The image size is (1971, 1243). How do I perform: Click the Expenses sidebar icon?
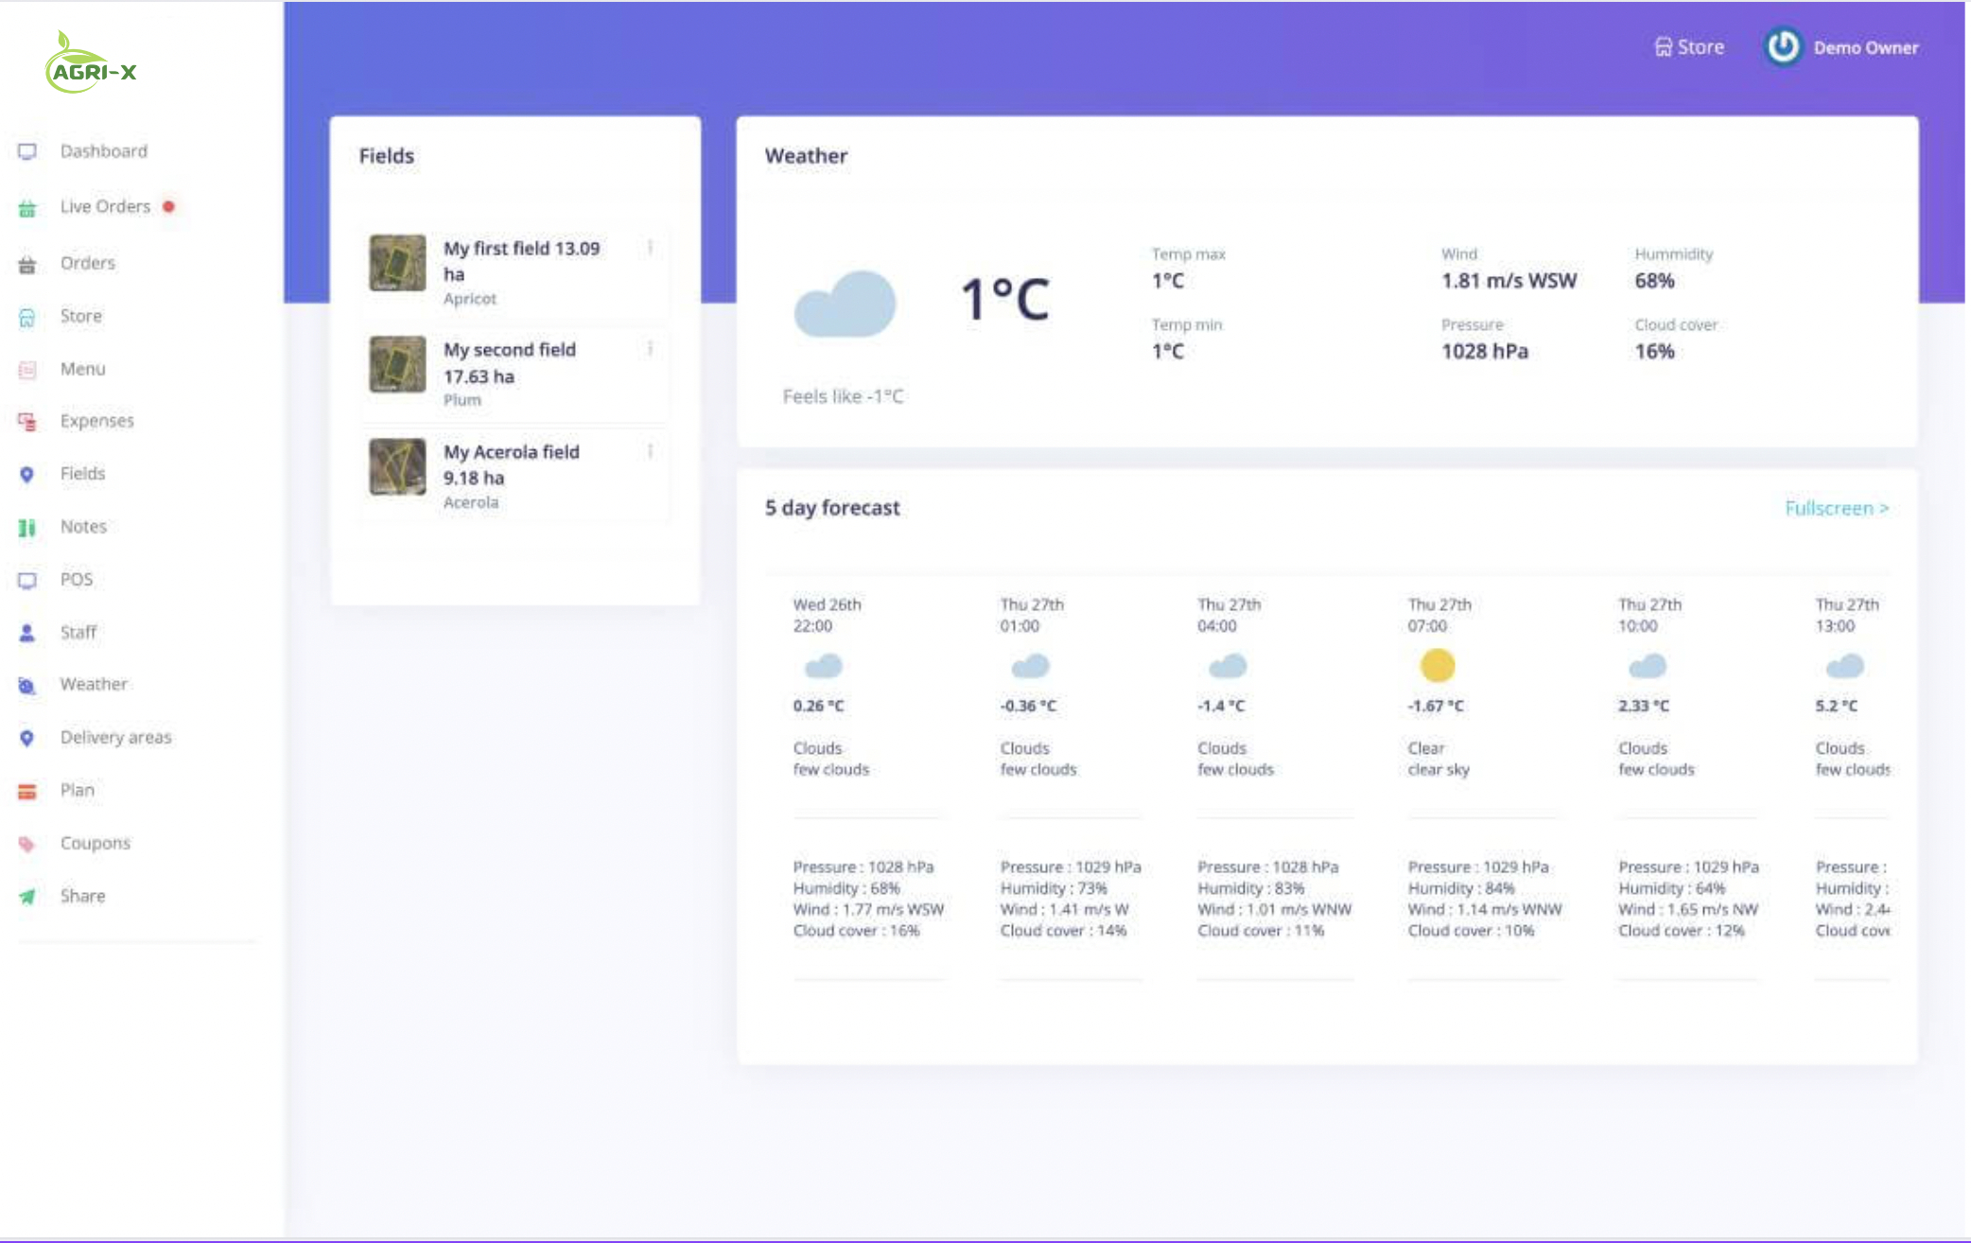pos(27,422)
